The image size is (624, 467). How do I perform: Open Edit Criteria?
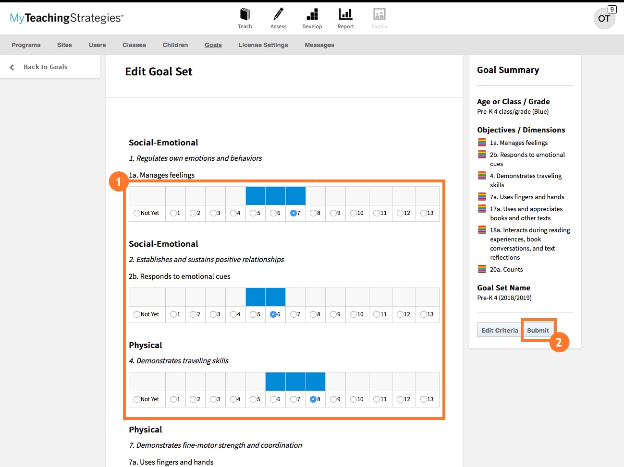(499, 330)
